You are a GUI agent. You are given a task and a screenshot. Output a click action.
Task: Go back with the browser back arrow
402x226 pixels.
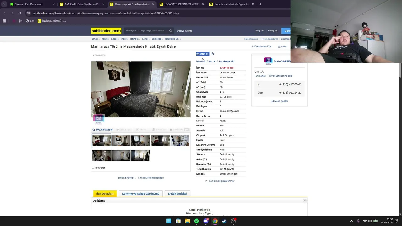[4, 13]
